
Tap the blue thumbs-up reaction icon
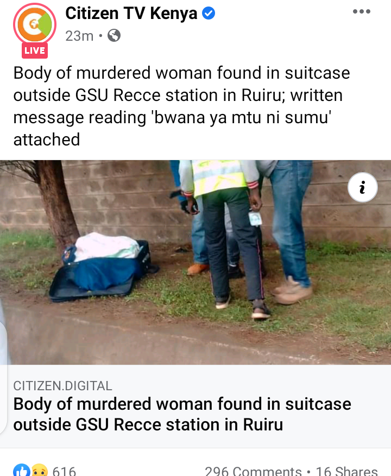click(22, 470)
